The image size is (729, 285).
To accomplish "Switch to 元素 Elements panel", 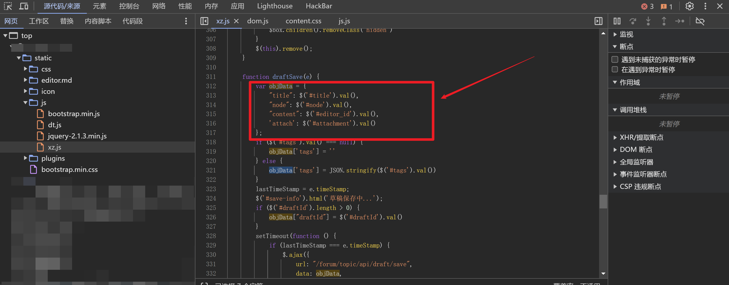I will pyautogui.click(x=99, y=6).
